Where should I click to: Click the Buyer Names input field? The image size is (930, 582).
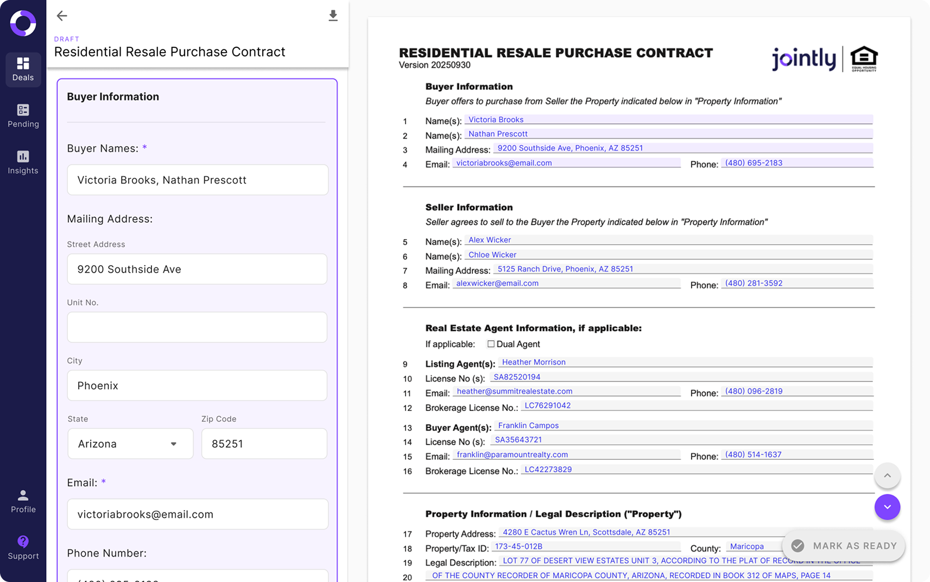point(198,180)
